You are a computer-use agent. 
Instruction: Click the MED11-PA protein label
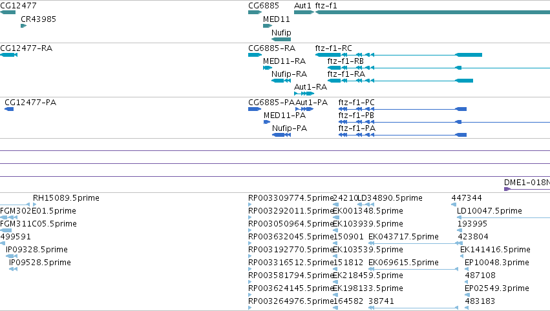tap(284, 115)
